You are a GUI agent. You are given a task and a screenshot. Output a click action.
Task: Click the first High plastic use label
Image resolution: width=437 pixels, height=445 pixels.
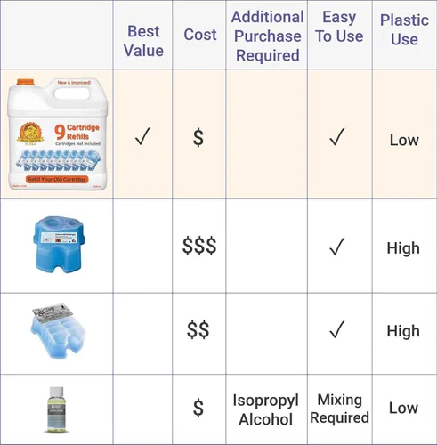[403, 248]
